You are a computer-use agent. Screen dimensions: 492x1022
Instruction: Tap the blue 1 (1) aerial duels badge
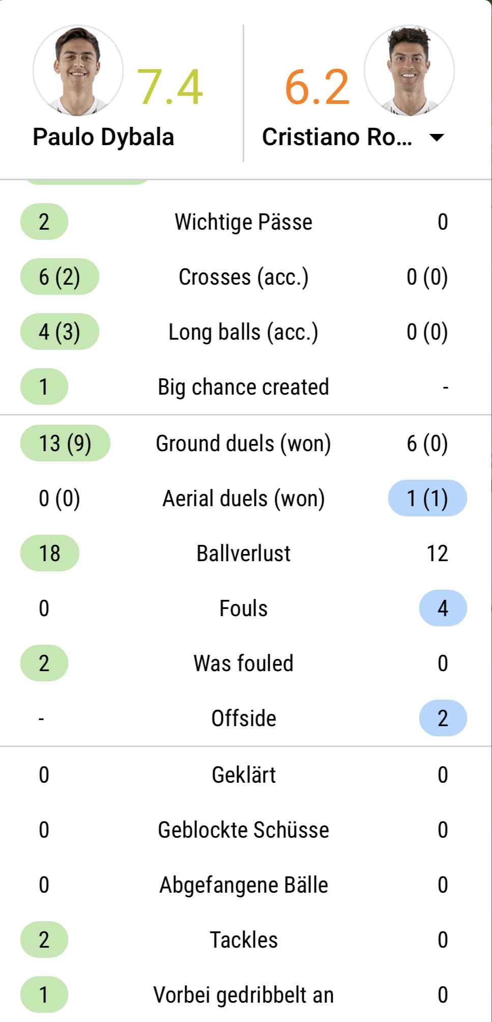[427, 498]
